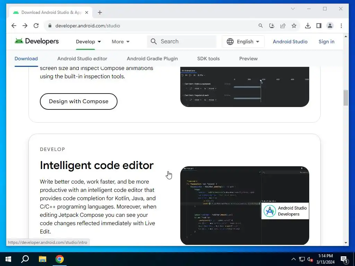The width and height of the screenshot is (355, 266).
Task: Click the Compose animations preview image
Action: click(x=244, y=87)
